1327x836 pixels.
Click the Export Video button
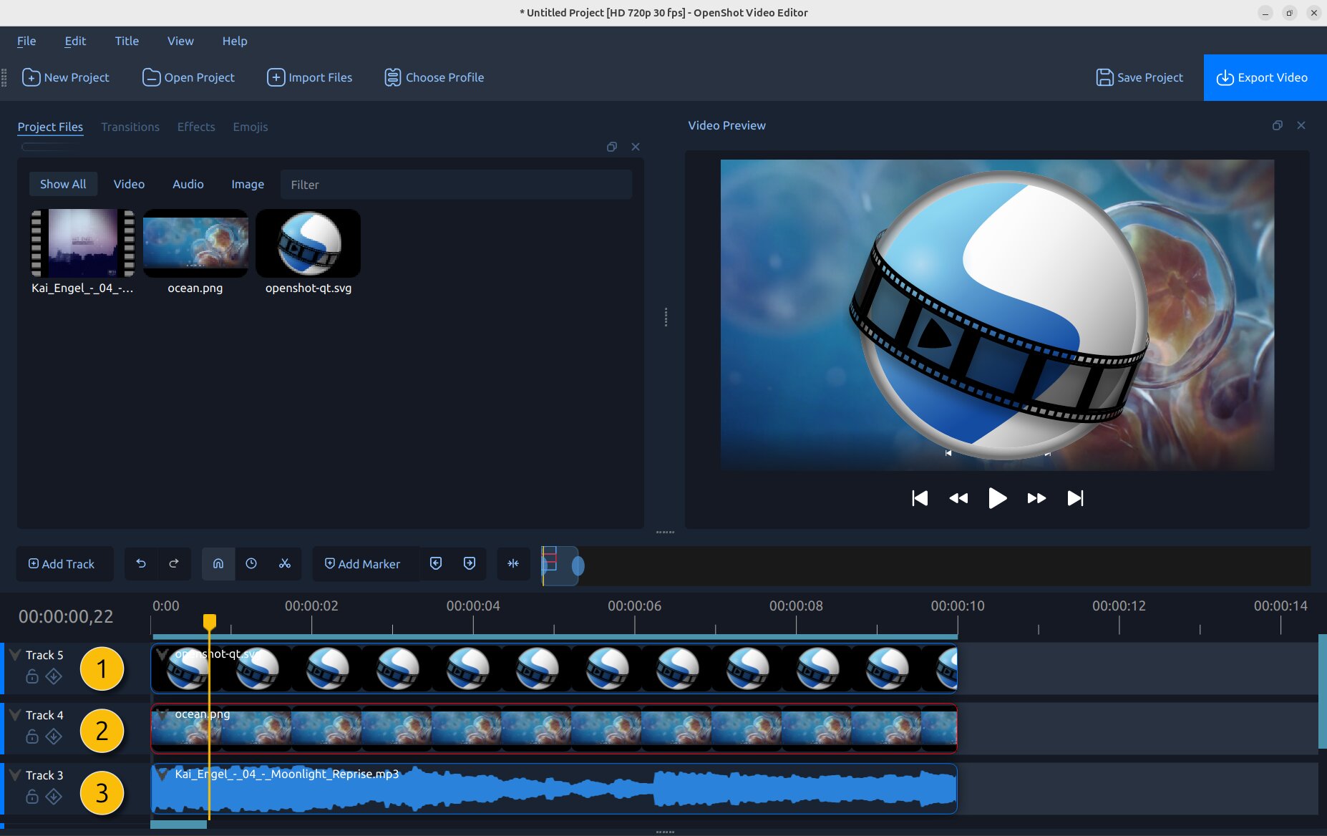tap(1264, 77)
